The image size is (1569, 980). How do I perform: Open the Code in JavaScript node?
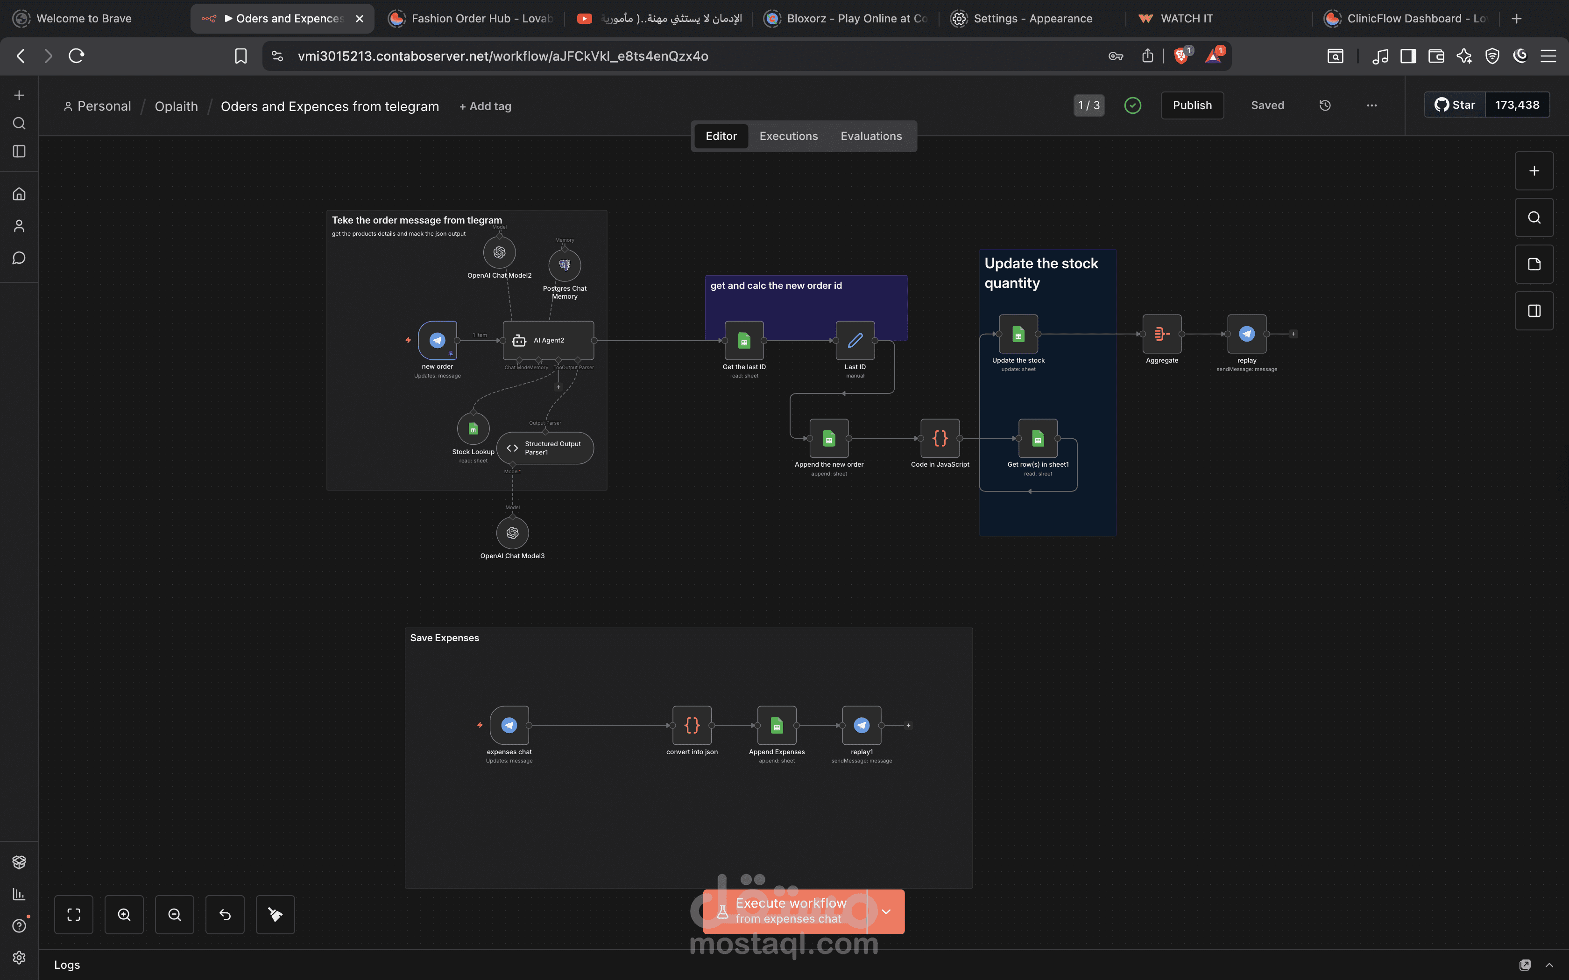tap(940, 439)
